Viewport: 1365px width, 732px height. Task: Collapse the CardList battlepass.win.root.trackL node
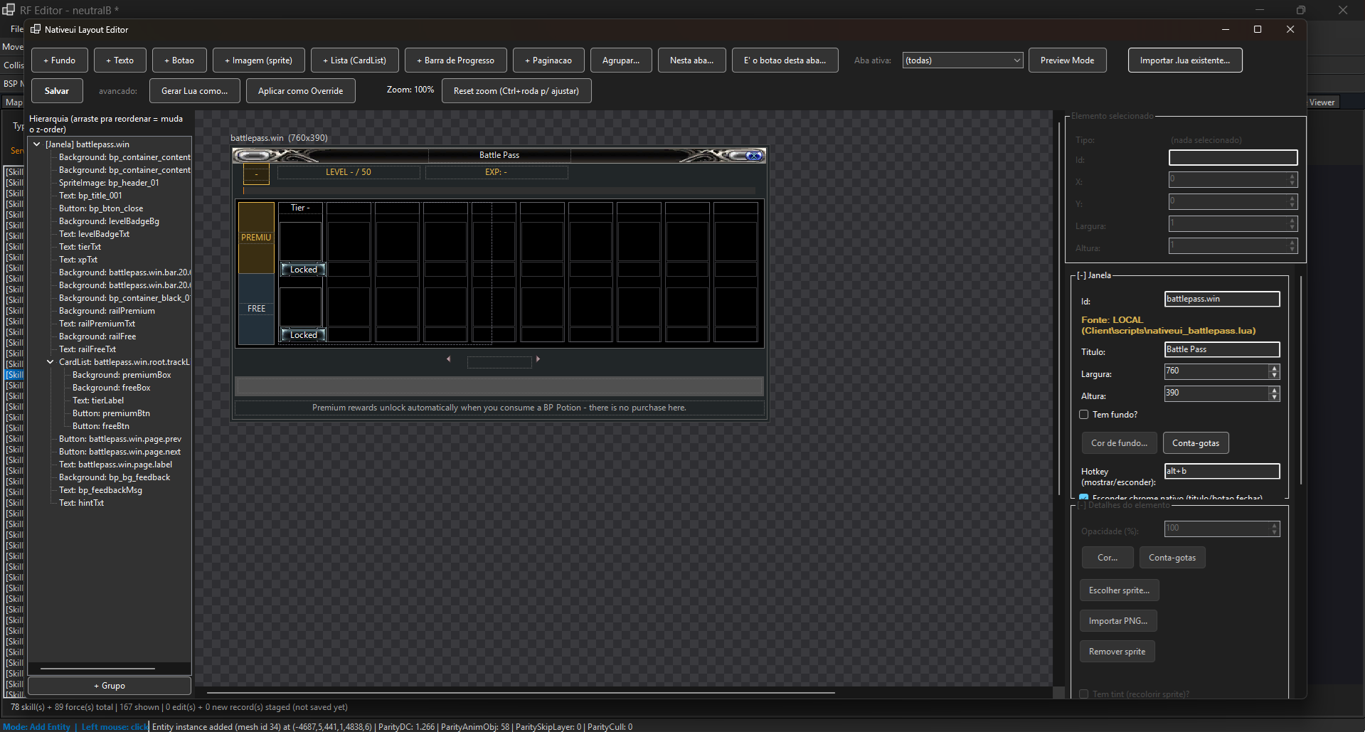[x=51, y=362]
